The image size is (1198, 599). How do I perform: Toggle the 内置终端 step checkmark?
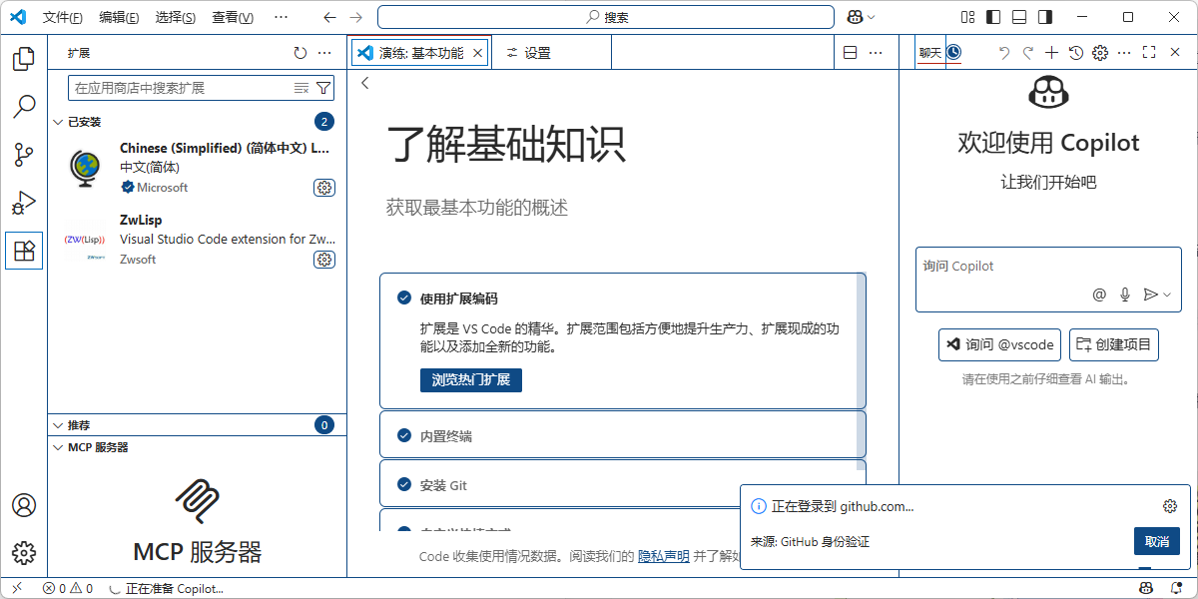[404, 435]
